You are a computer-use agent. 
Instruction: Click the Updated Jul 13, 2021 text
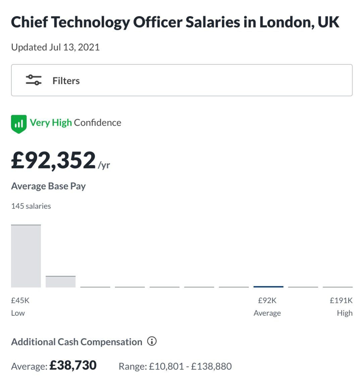pyautogui.click(x=55, y=47)
